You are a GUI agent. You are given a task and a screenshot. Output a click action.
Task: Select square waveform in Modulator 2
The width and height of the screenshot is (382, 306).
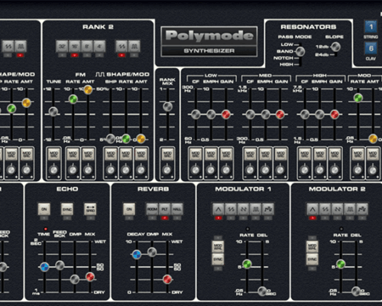pyautogui.click(x=350, y=210)
